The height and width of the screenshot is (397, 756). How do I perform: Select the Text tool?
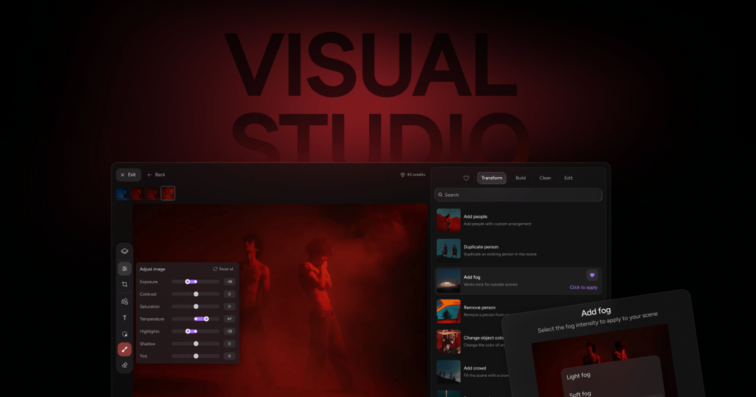tap(125, 318)
